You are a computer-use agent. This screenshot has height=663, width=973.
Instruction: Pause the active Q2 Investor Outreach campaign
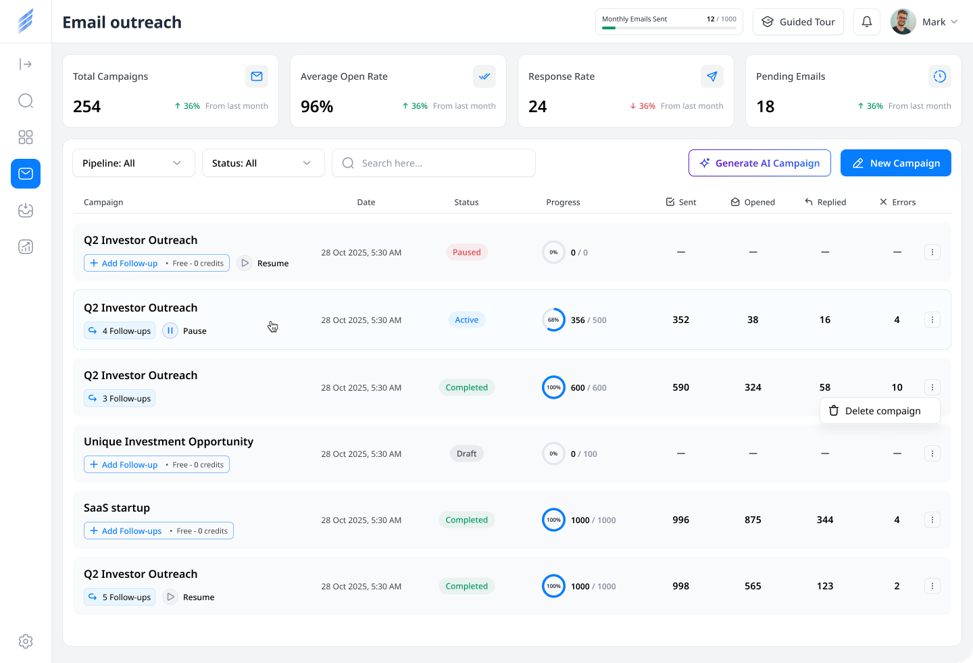click(184, 330)
